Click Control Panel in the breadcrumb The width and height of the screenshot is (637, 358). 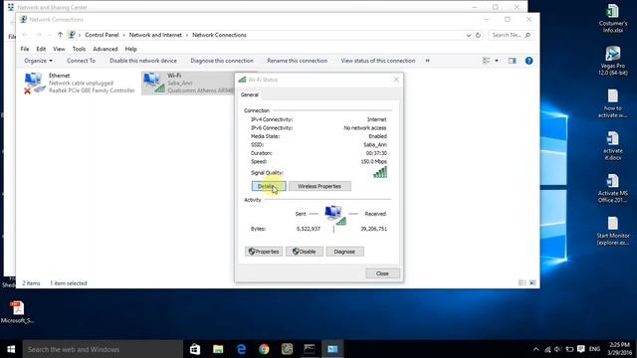click(102, 35)
